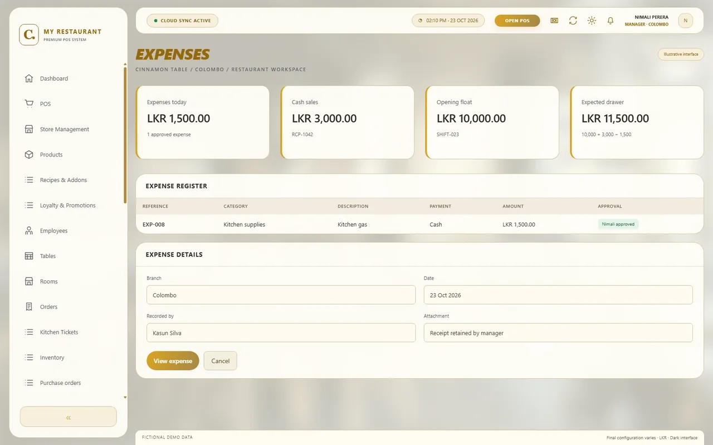Select the EXP-008 reference cell

pyautogui.click(x=154, y=225)
